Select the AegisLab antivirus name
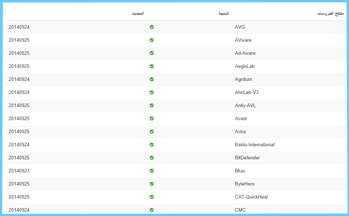 245,66
